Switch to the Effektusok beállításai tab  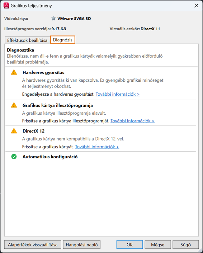(x=28, y=40)
